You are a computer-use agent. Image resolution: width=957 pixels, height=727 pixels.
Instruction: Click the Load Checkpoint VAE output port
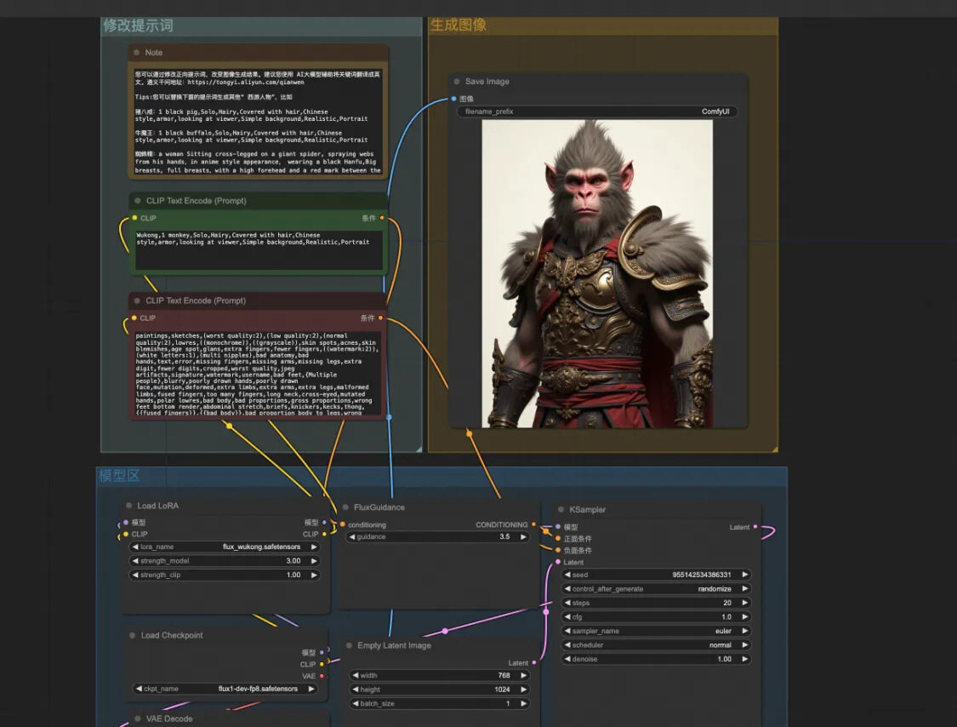click(322, 676)
